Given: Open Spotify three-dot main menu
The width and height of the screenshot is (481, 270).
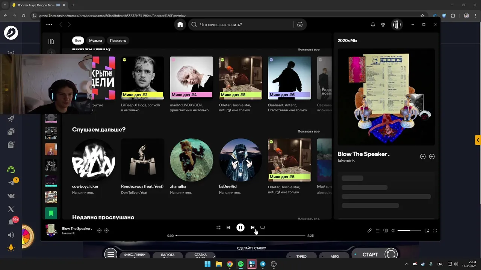Looking at the screenshot, I should [x=49, y=24].
